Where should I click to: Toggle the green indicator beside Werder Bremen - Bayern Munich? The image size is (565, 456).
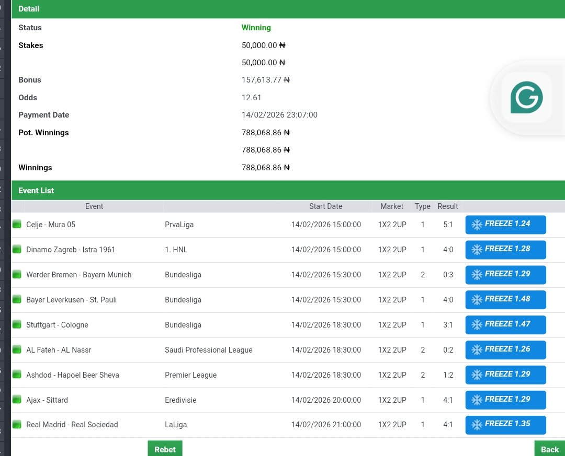16,274
